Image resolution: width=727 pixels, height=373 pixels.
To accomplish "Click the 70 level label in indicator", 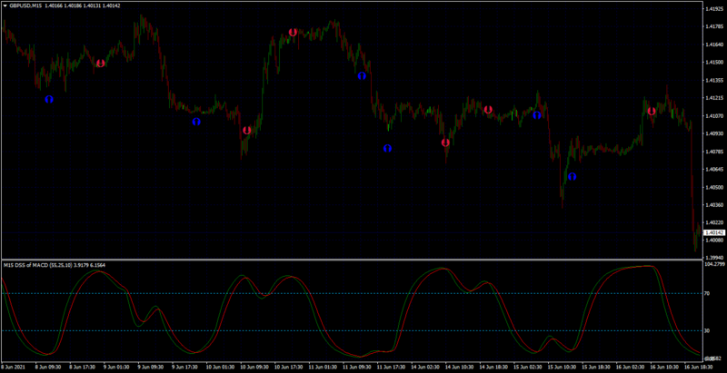I will tap(708, 293).
